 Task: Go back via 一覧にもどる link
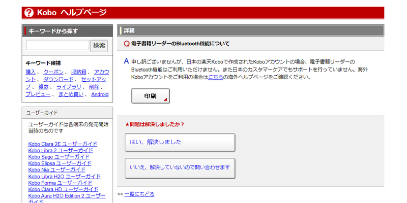[x=139, y=194]
